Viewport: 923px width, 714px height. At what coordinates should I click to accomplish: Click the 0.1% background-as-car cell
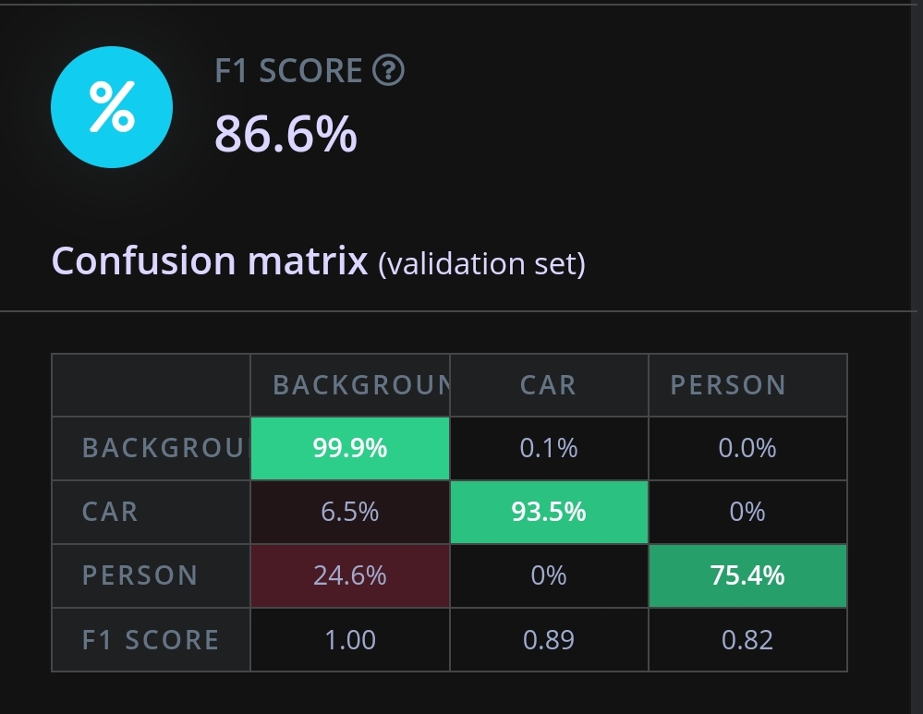tap(549, 449)
